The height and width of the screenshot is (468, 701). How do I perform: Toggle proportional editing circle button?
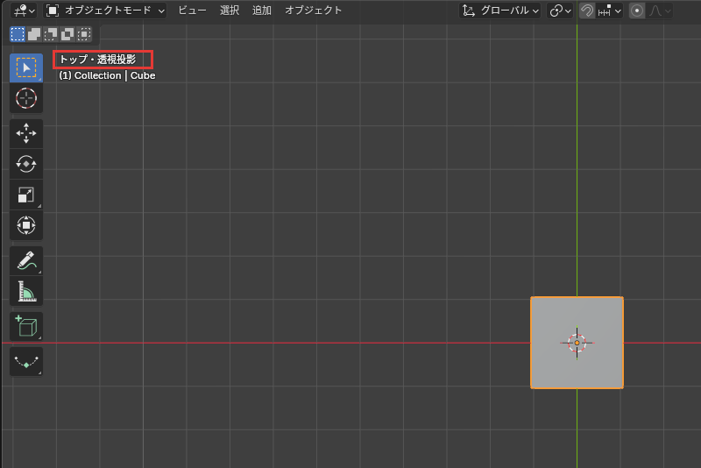[637, 11]
